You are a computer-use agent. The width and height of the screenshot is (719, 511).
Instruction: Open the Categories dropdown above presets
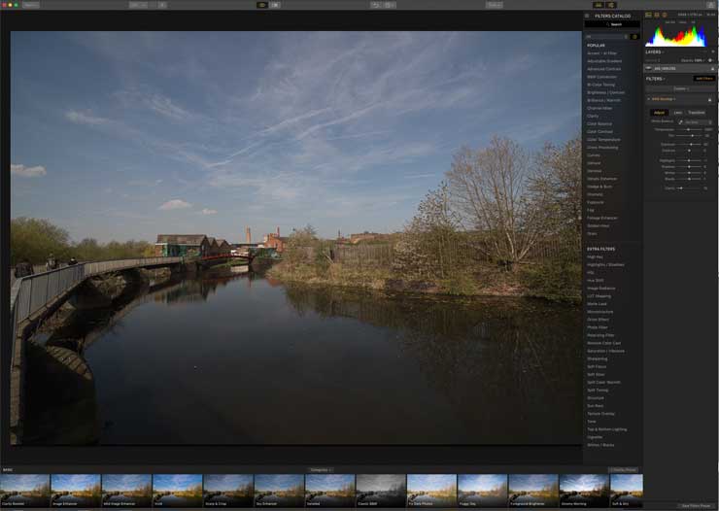point(321,470)
